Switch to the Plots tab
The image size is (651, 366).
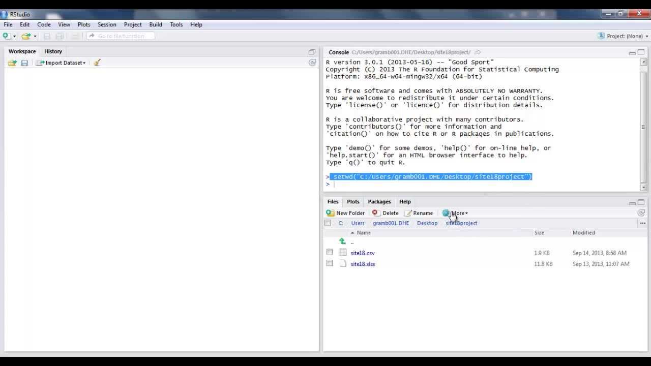[x=353, y=202]
